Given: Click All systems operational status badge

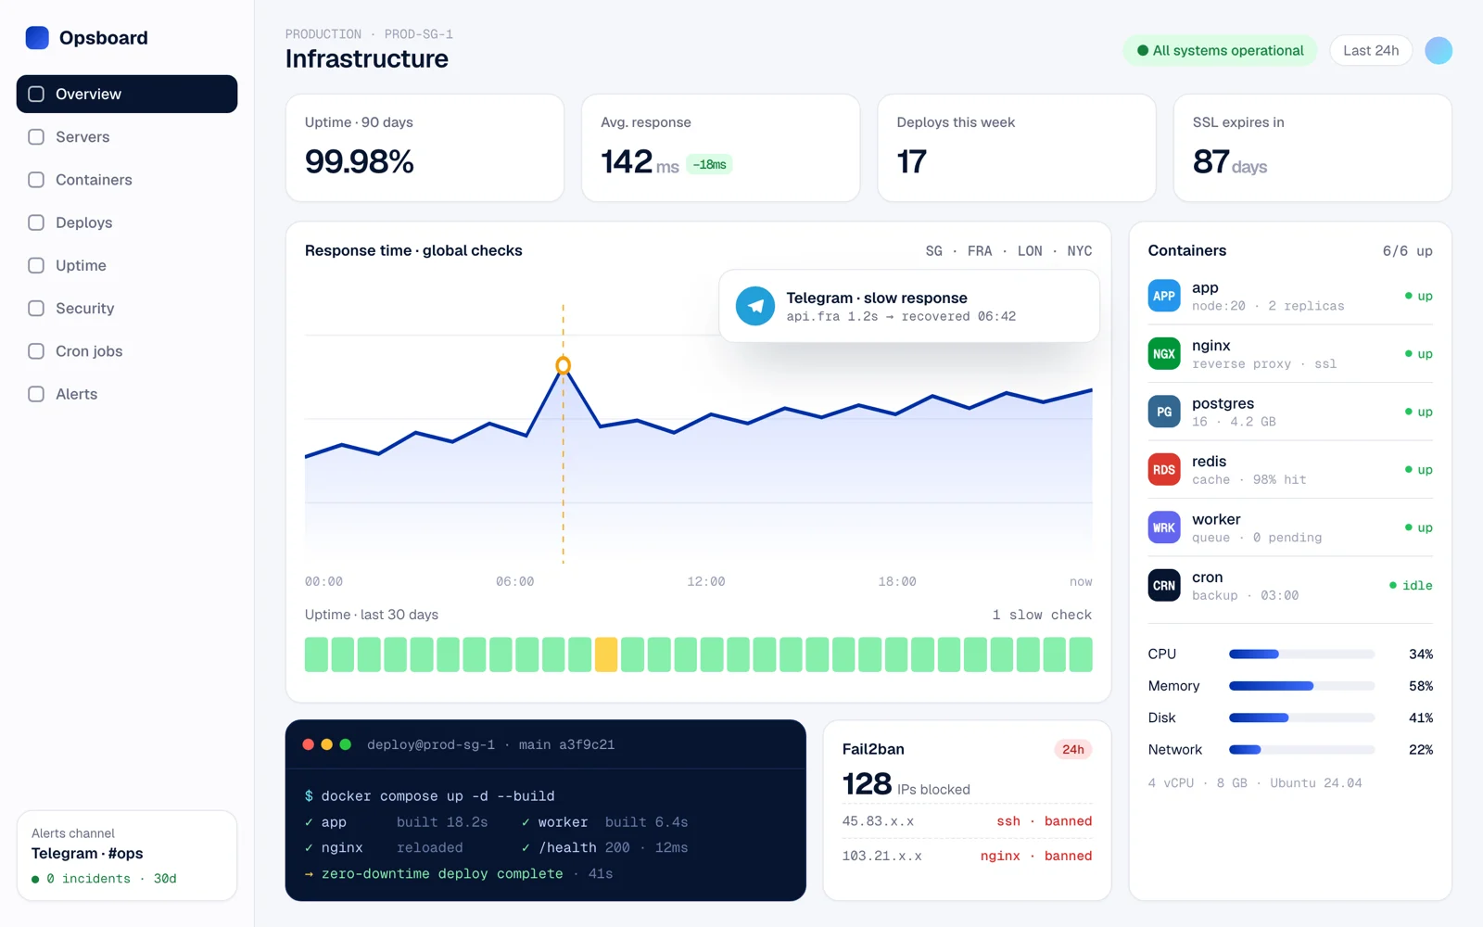Looking at the screenshot, I should [x=1220, y=50].
